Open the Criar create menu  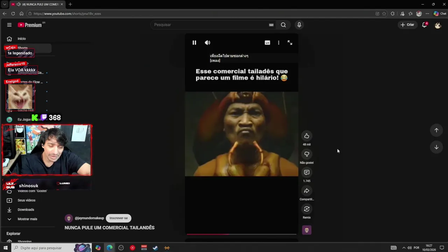[x=407, y=25]
